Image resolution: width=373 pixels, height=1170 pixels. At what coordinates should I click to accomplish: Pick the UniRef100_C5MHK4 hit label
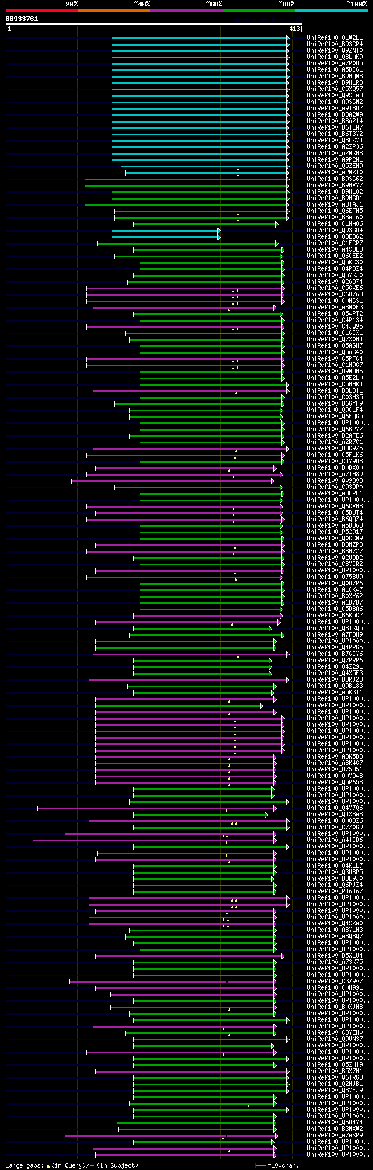pyautogui.click(x=335, y=384)
